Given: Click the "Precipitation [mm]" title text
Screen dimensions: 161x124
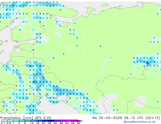Looking at the screenshot, I should pyautogui.click(x=16, y=118).
